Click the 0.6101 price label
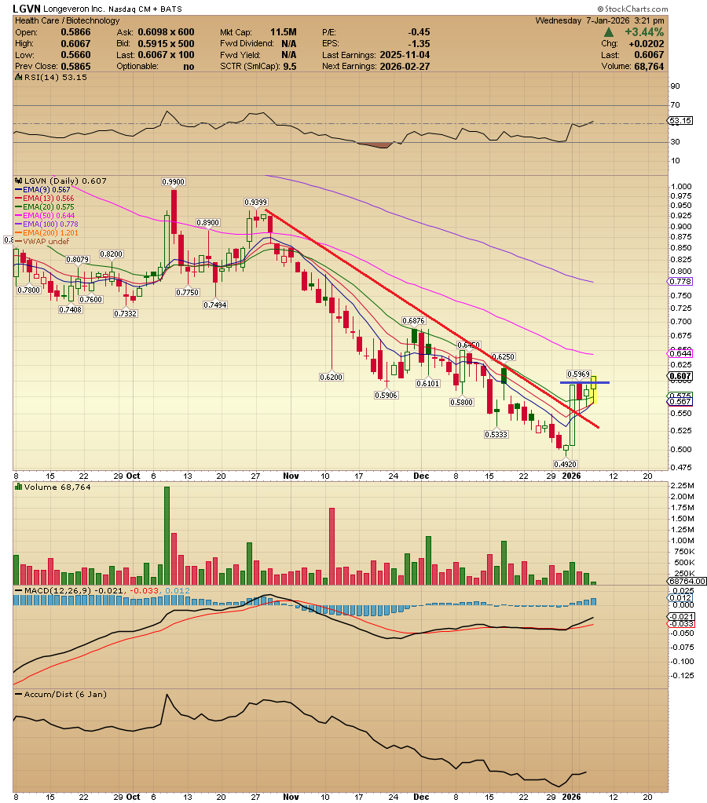This screenshot has height=803, width=707. coord(427,383)
